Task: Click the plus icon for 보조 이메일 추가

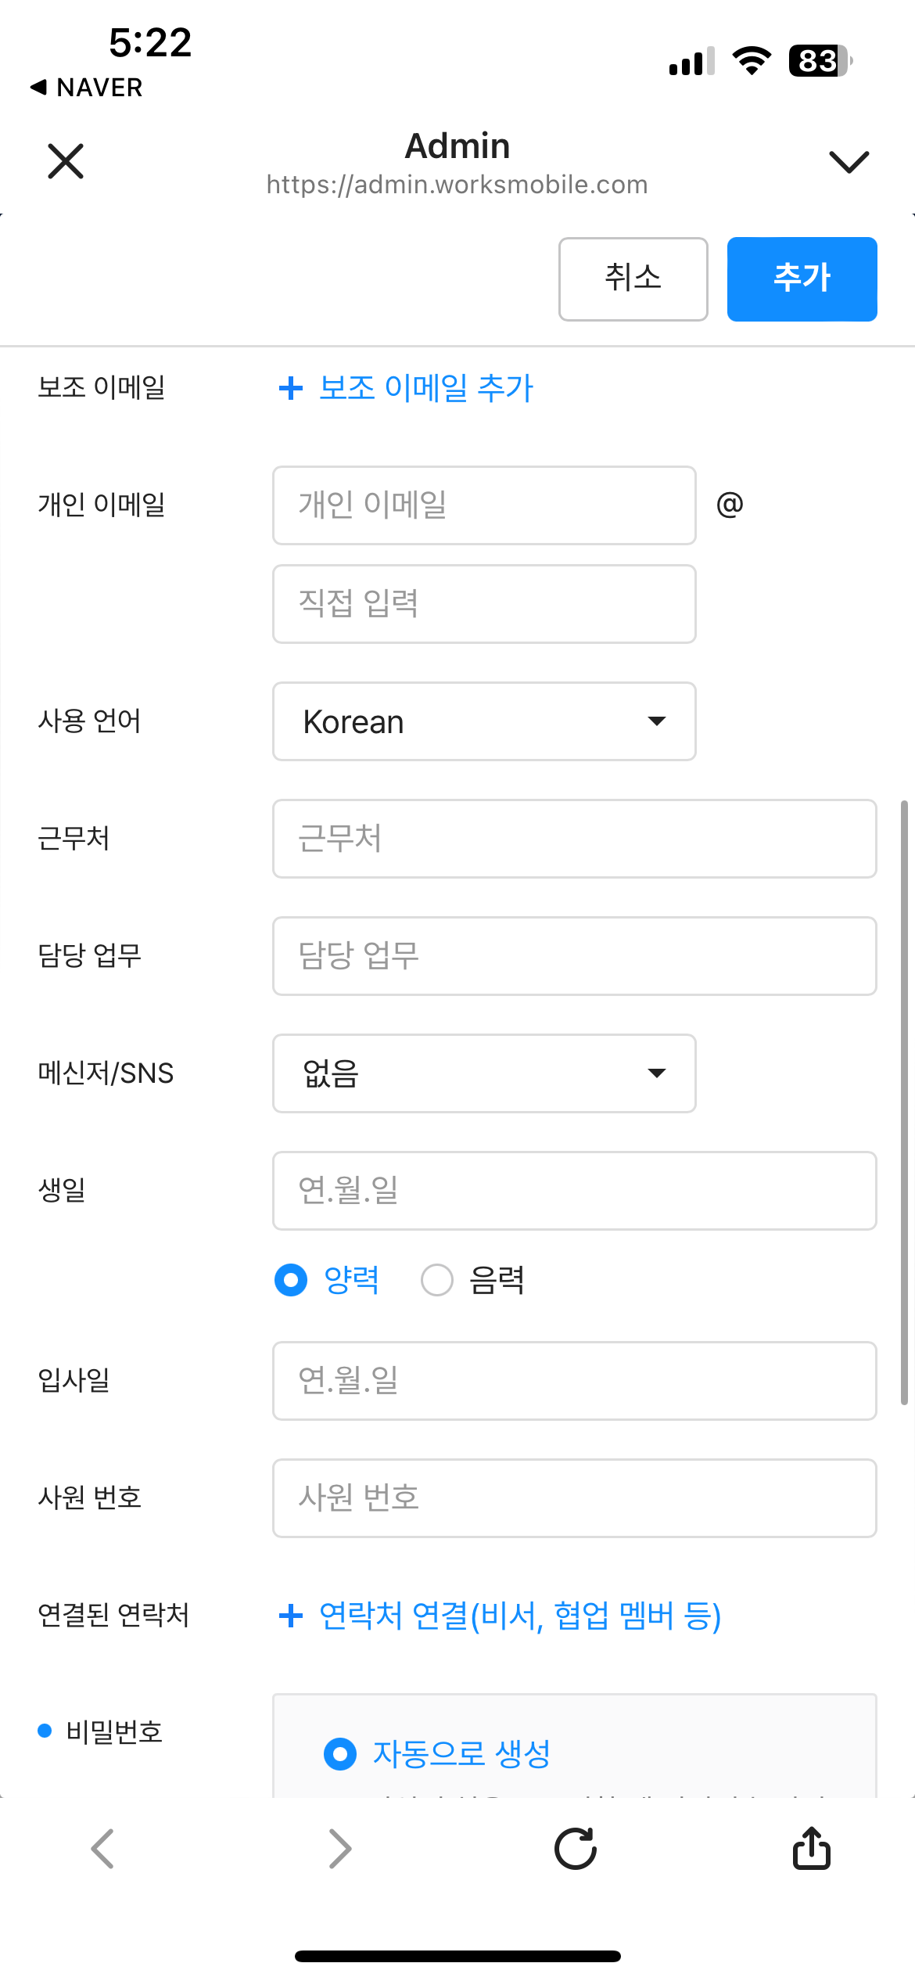Action: coord(290,388)
